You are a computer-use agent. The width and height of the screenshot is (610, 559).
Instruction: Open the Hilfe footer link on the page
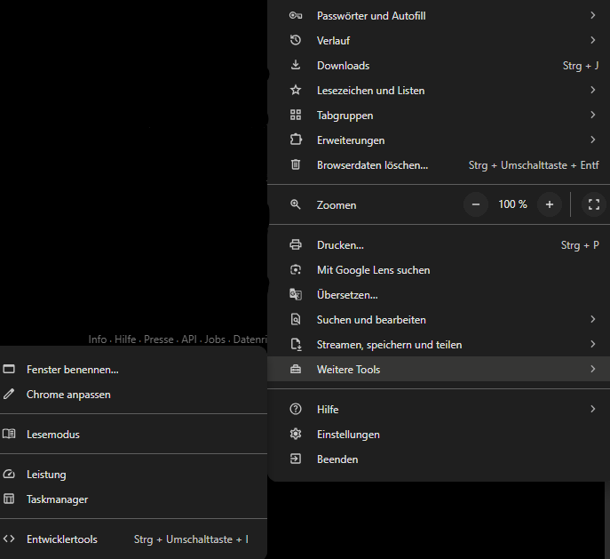(125, 339)
